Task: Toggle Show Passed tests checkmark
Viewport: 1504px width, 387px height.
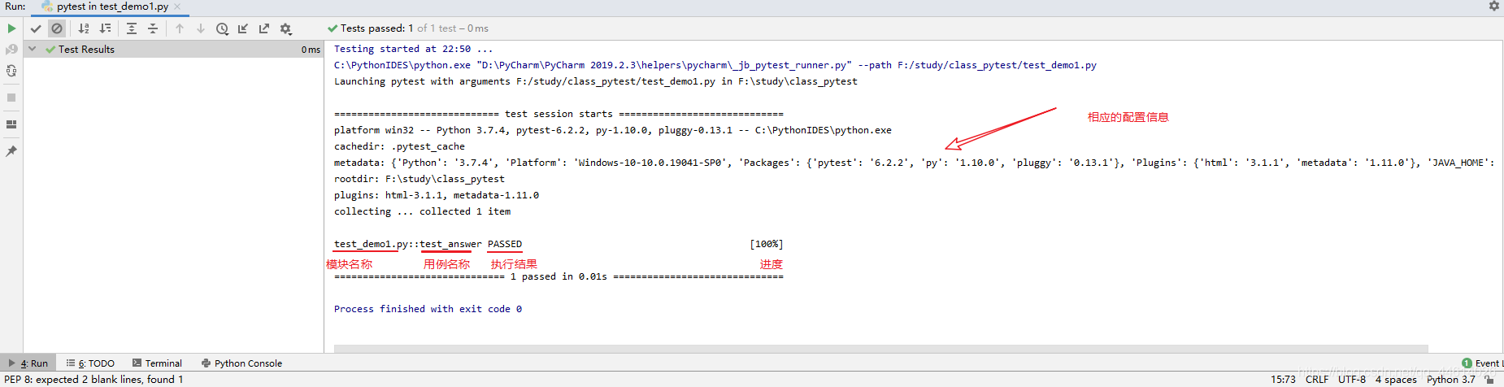Action: click(x=36, y=28)
